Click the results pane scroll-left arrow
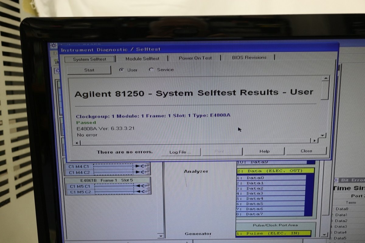The image size is (365, 243). tap(76, 143)
